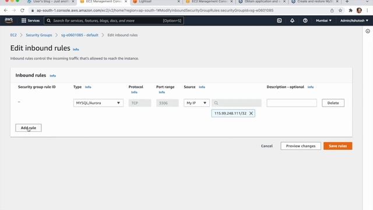373x210 pixels.
Task: Click the disabled Protocol TCP field
Action: point(140,103)
